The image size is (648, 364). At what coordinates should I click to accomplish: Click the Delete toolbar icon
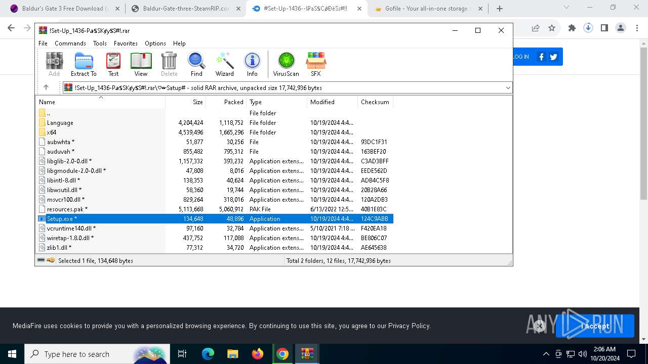[x=169, y=64]
